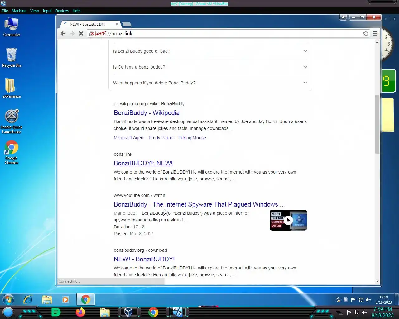This screenshot has width=399, height=319.
Task: Click the eXPerience folder on desktop
Action: tap(12, 88)
